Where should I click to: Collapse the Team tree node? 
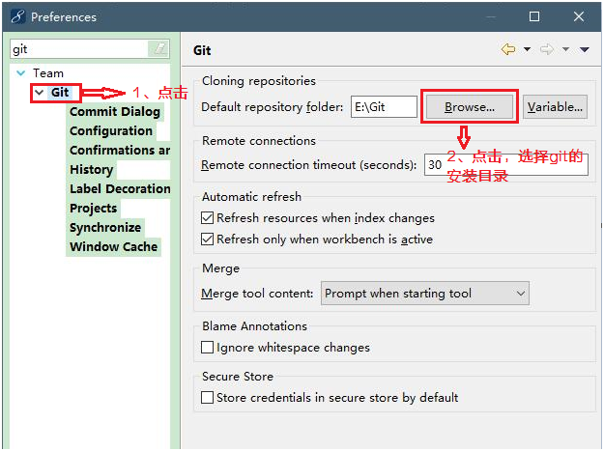click(21, 72)
